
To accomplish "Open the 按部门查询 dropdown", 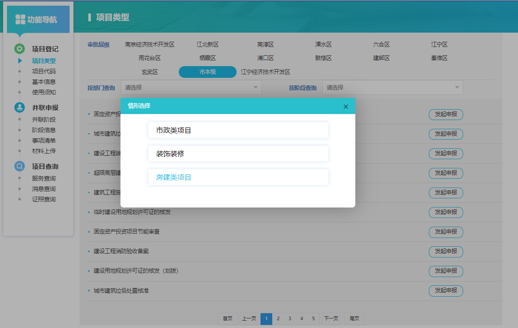I will point(191,87).
